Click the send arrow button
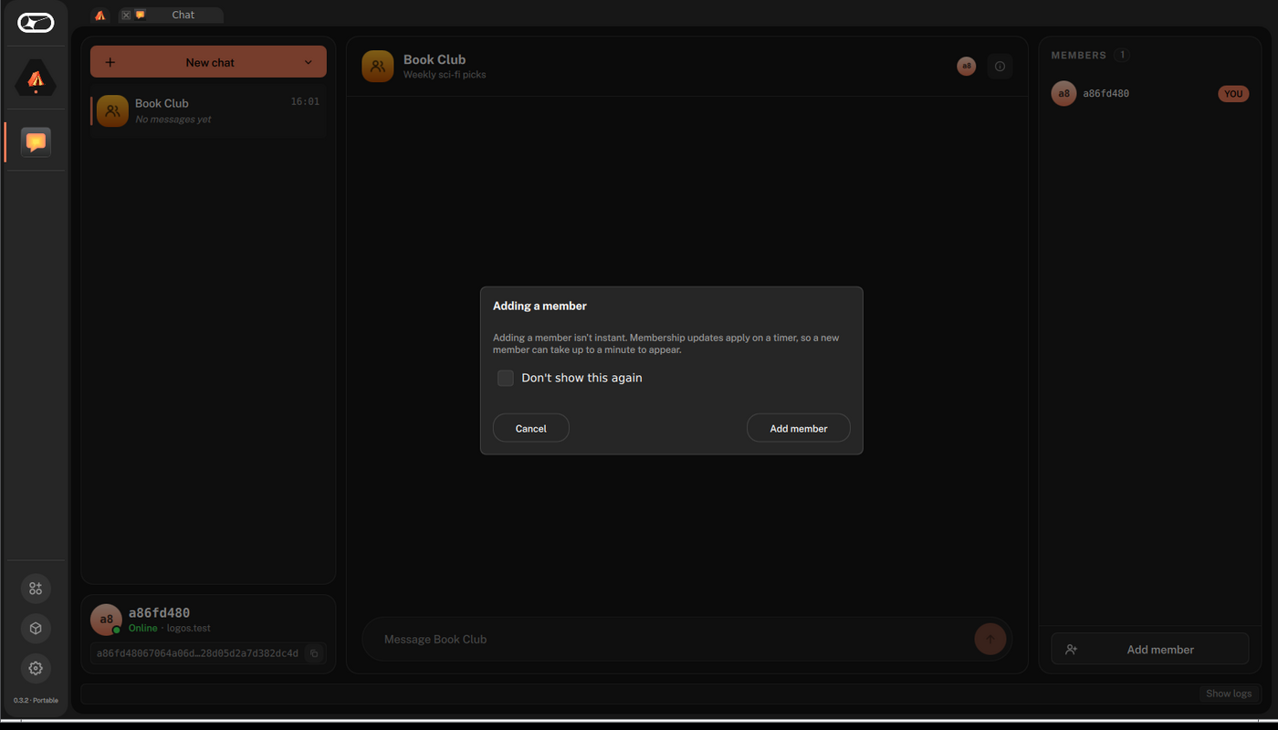The height and width of the screenshot is (730, 1278). pyautogui.click(x=990, y=639)
